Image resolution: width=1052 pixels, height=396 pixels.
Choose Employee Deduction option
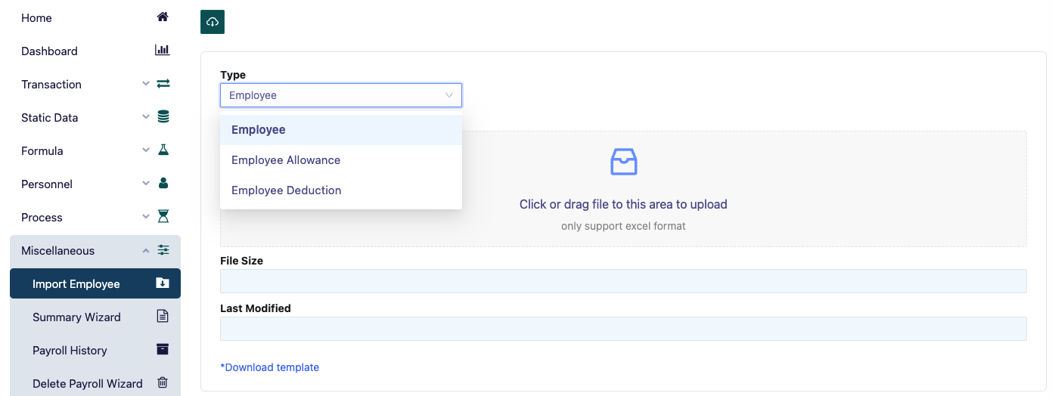click(x=286, y=190)
